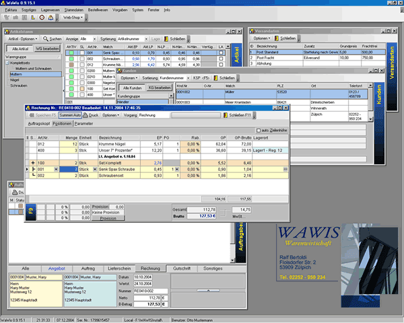This screenshot has width=404, height=323.
Task: Click the Speichern F5 disk icon
Action: pos(32,115)
